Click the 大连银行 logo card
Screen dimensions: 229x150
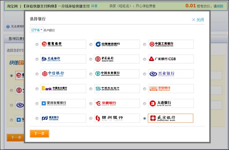[x=171, y=103]
